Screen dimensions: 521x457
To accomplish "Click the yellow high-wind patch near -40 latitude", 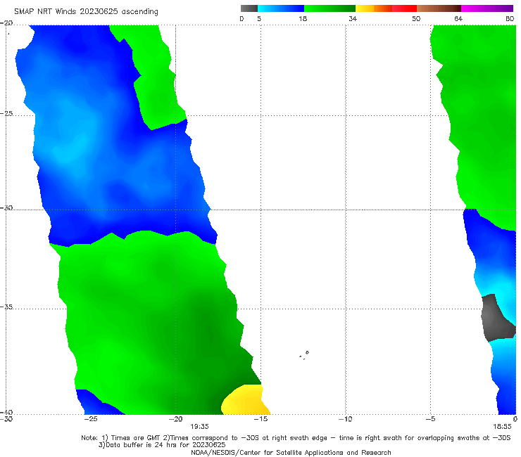I will (245, 401).
